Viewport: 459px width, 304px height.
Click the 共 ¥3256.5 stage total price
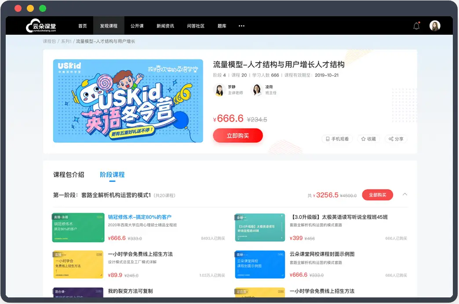[323, 195]
